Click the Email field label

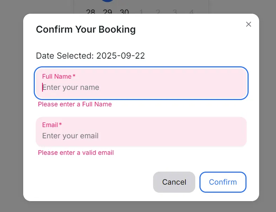click(x=50, y=125)
